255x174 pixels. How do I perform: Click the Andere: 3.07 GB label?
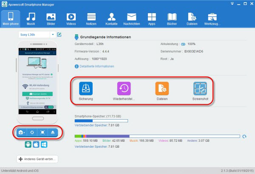[x=198, y=141]
